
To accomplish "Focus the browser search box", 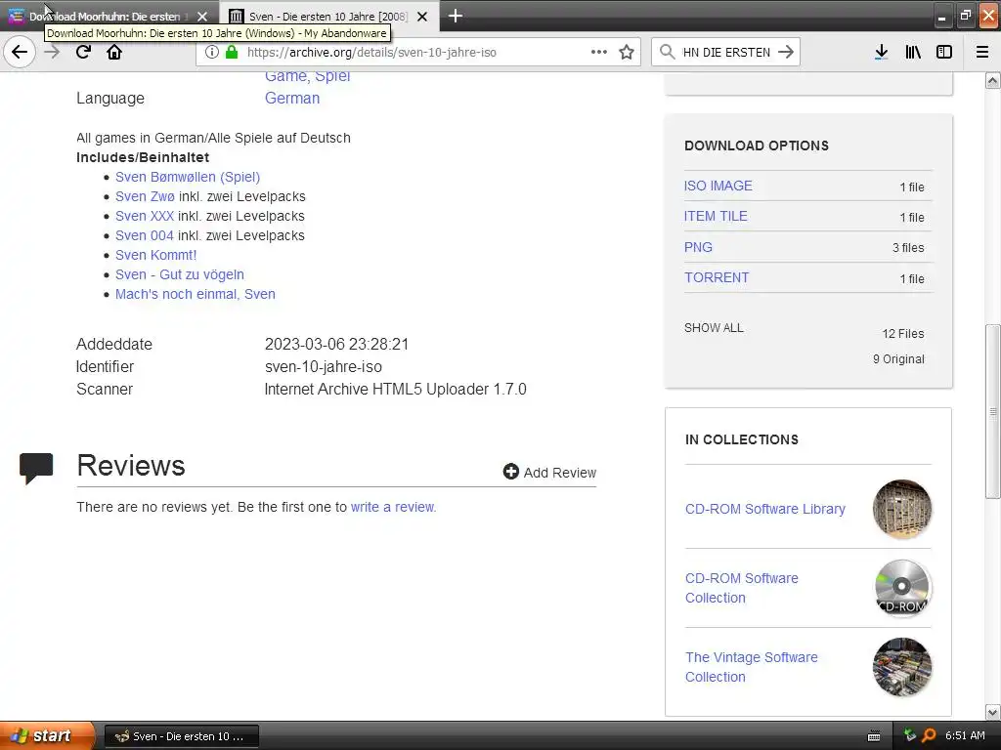I will pyautogui.click(x=726, y=52).
